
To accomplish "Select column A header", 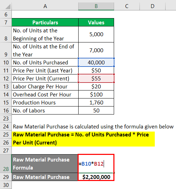I will [x=45, y=6].
